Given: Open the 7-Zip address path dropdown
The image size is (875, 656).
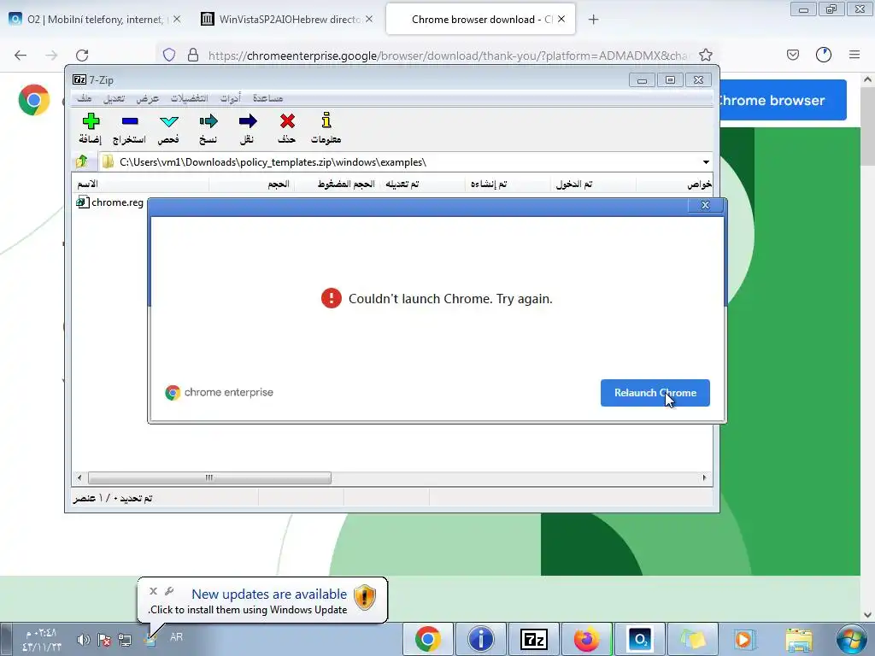Looking at the screenshot, I should (705, 162).
